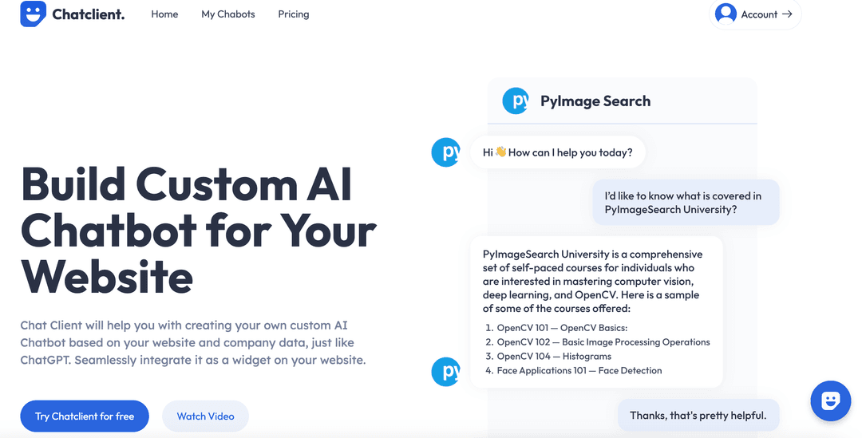Click the Account label text
862x438 pixels.
[x=759, y=14]
